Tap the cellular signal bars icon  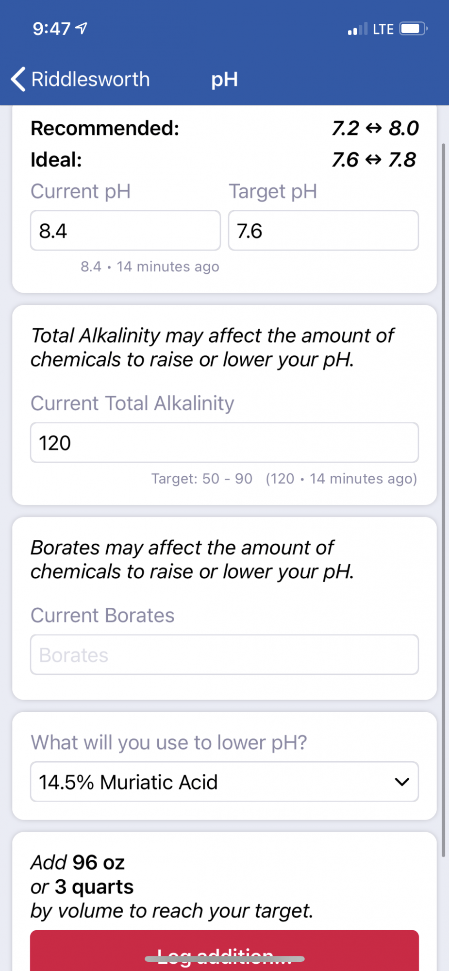[x=358, y=29]
